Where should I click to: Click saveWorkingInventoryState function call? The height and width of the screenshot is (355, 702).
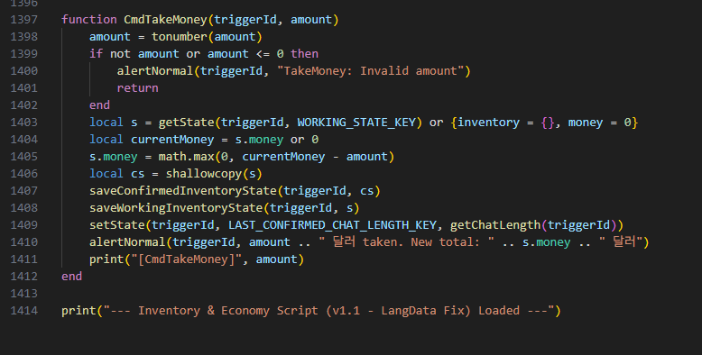click(x=176, y=208)
